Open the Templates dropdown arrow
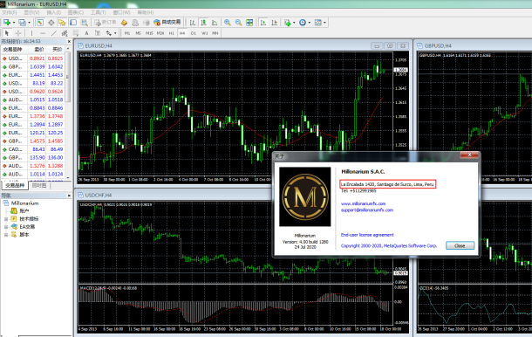The image size is (532, 337). click(x=324, y=23)
